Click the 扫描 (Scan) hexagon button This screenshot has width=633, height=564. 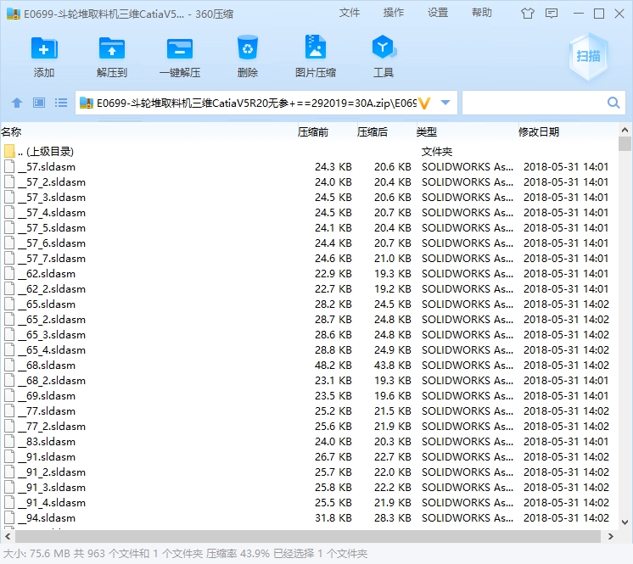588,56
